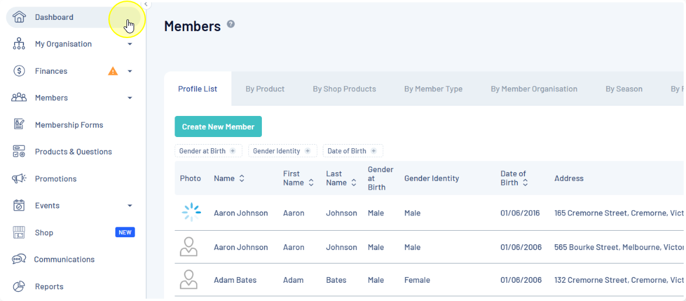Open help icon beside Members heading
This screenshot has width=686, height=301.
point(231,24)
